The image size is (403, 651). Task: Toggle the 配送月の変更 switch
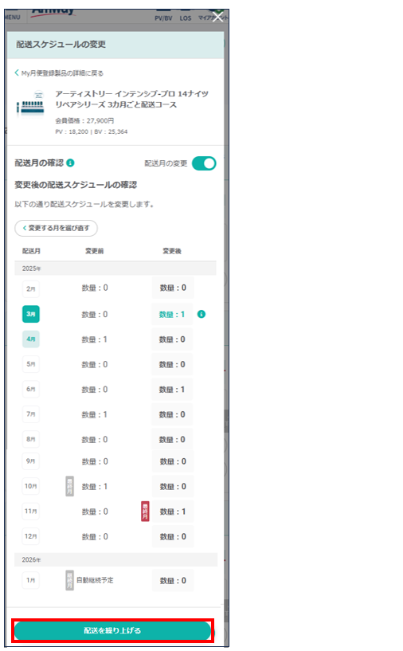click(x=204, y=163)
